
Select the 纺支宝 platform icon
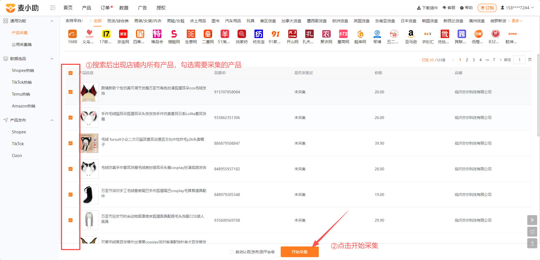tap(259, 34)
